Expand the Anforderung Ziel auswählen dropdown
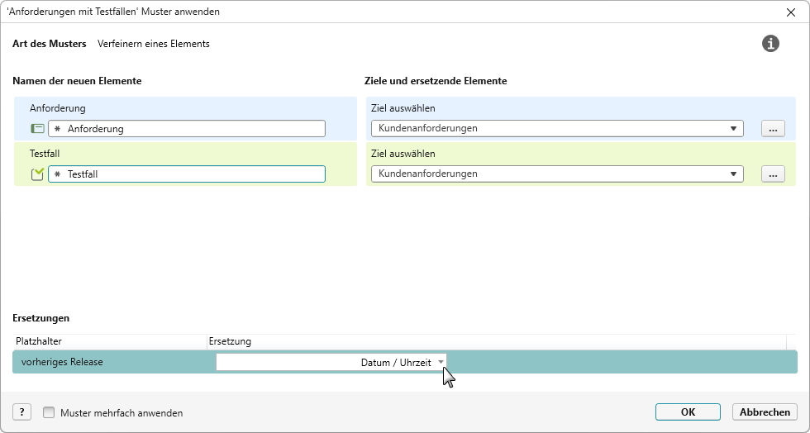Image resolution: width=810 pixels, height=433 pixels. [x=732, y=129]
